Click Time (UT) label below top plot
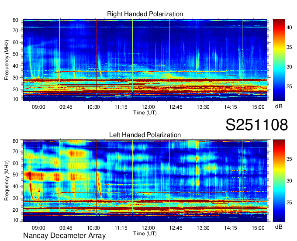The image size is (297, 241). [x=145, y=112]
